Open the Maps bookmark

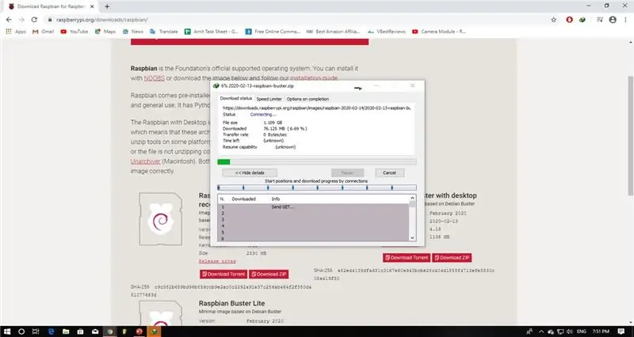click(x=105, y=32)
